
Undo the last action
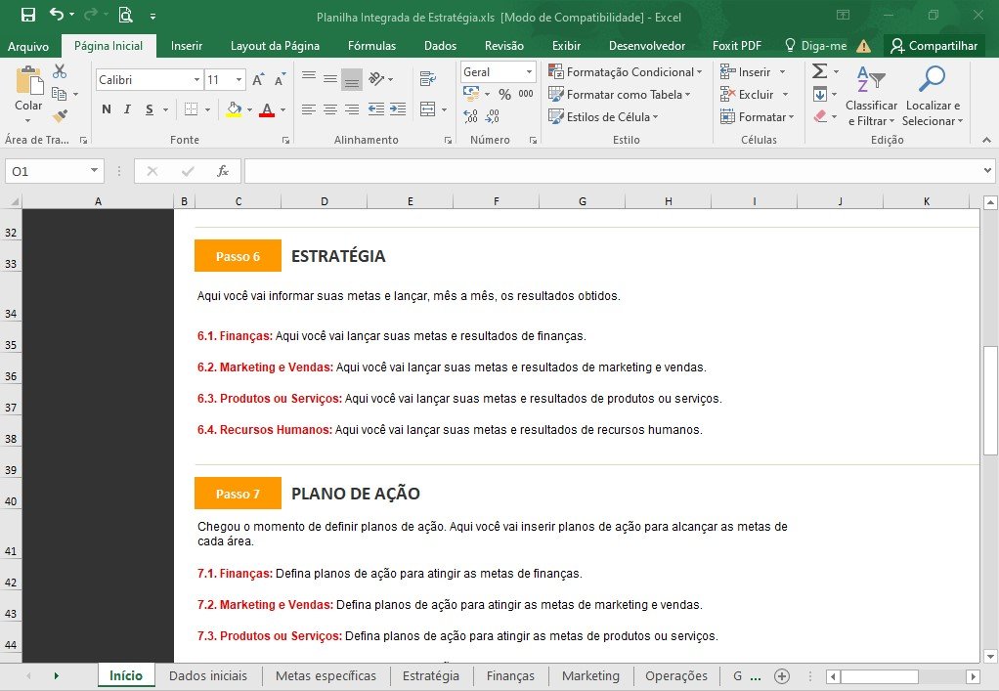57,15
